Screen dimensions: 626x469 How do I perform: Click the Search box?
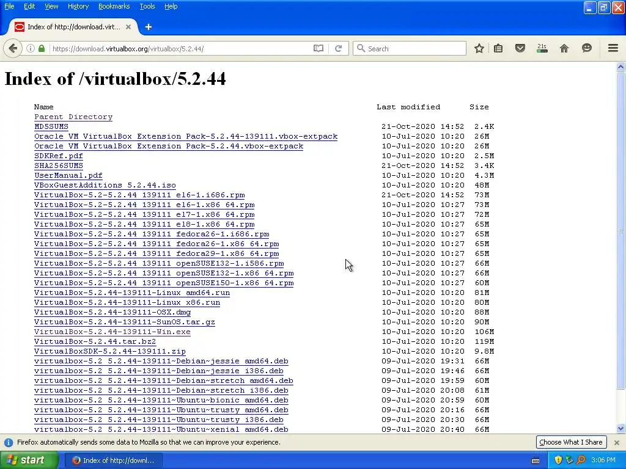(410, 49)
